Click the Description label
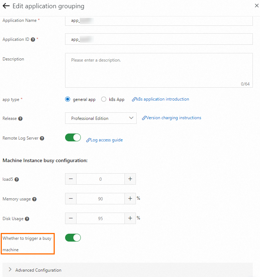Screen dimensions: 260x277 (x=13, y=59)
